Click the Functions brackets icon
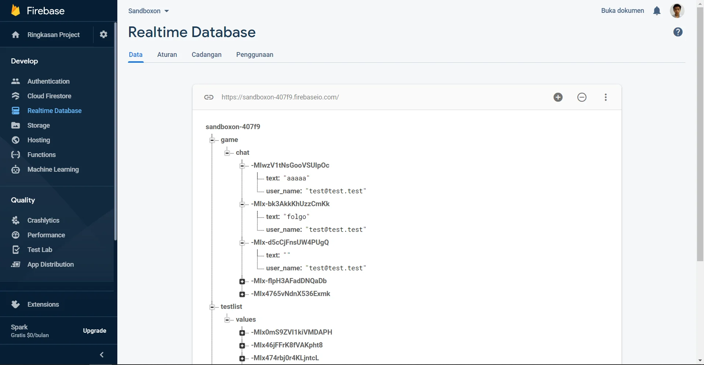 pos(15,154)
